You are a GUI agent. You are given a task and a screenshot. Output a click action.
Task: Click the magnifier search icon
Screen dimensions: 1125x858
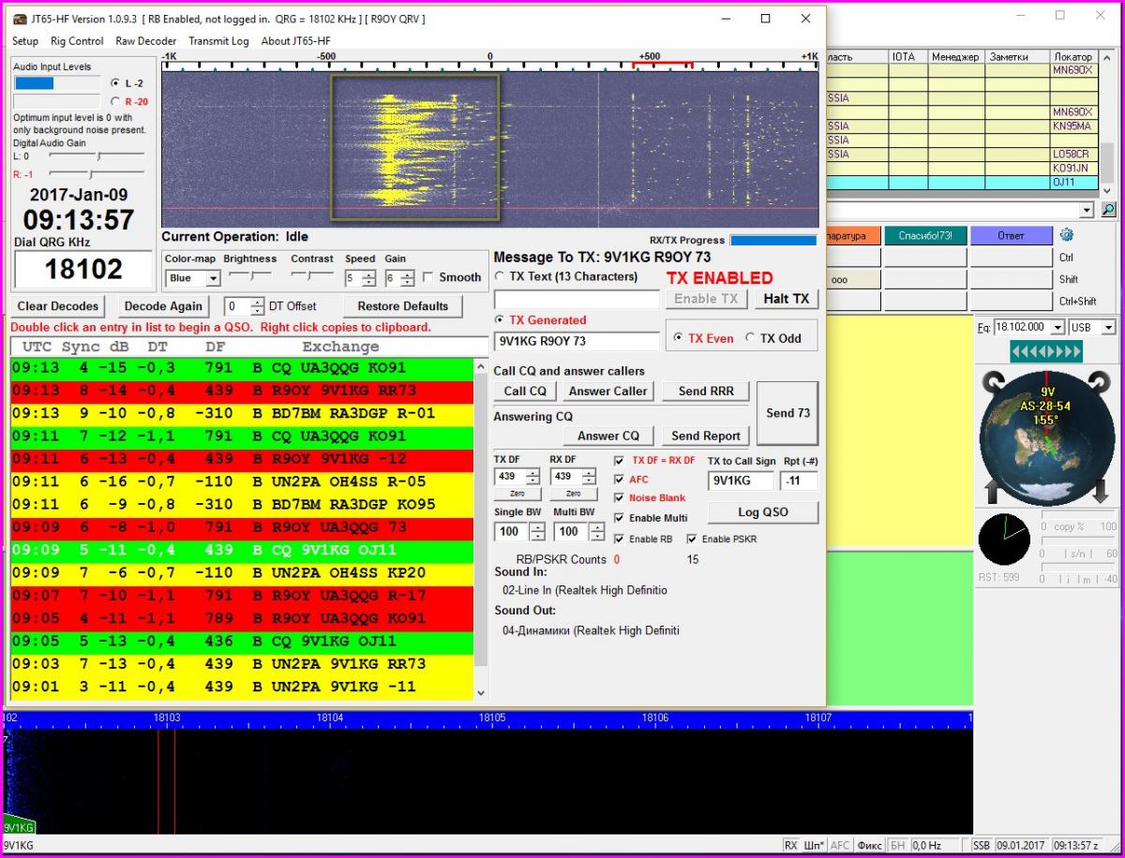(x=1109, y=211)
